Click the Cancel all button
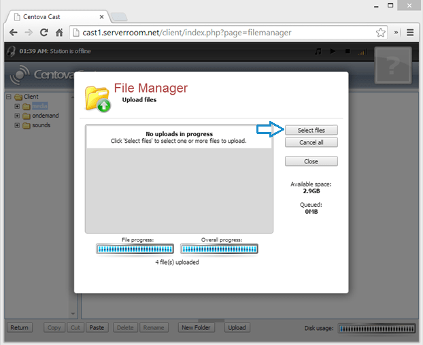The image size is (423, 345). point(311,142)
